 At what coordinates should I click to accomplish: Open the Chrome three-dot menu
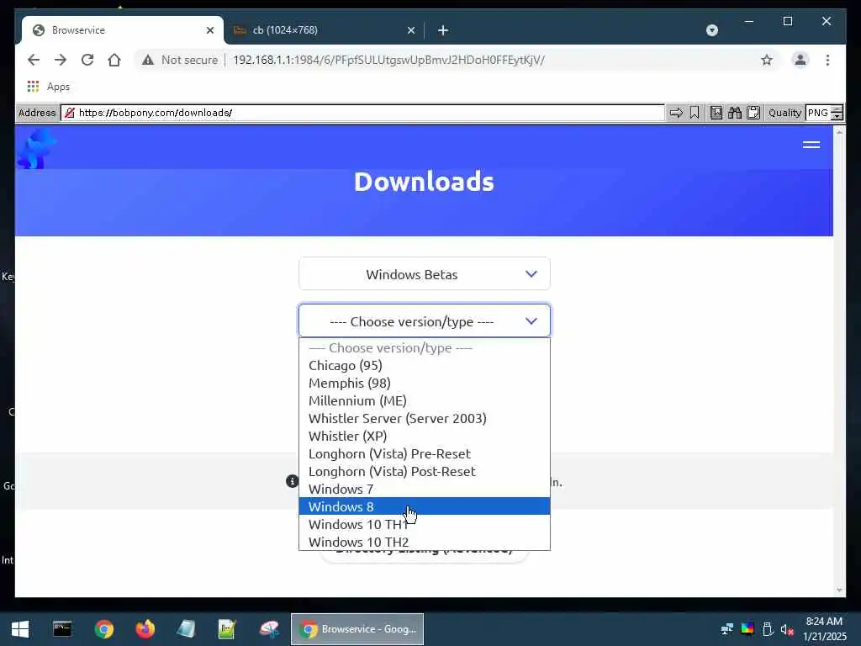click(x=827, y=60)
